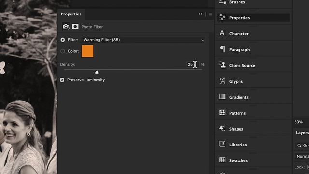309x174 pixels.
Task: Open the Properties panel flyout menu
Action: coord(211,14)
